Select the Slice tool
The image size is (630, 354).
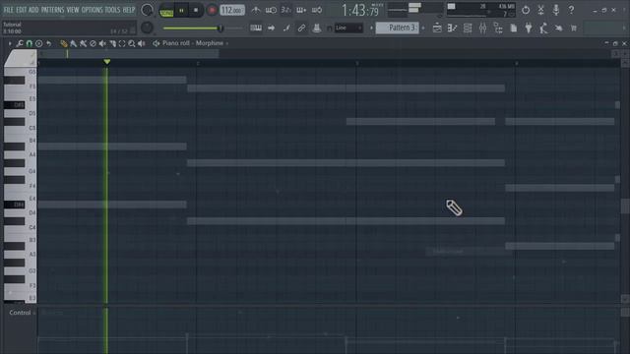click(x=112, y=43)
